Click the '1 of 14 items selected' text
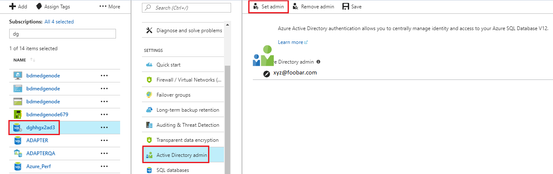This screenshot has height=174, width=553. tap(33, 49)
